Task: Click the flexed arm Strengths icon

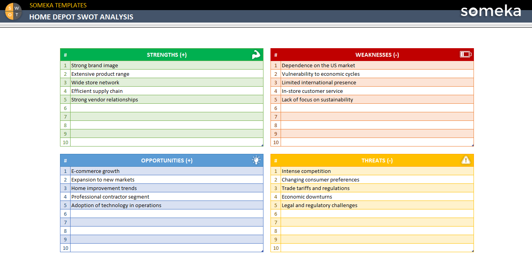Action: click(256, 55)
